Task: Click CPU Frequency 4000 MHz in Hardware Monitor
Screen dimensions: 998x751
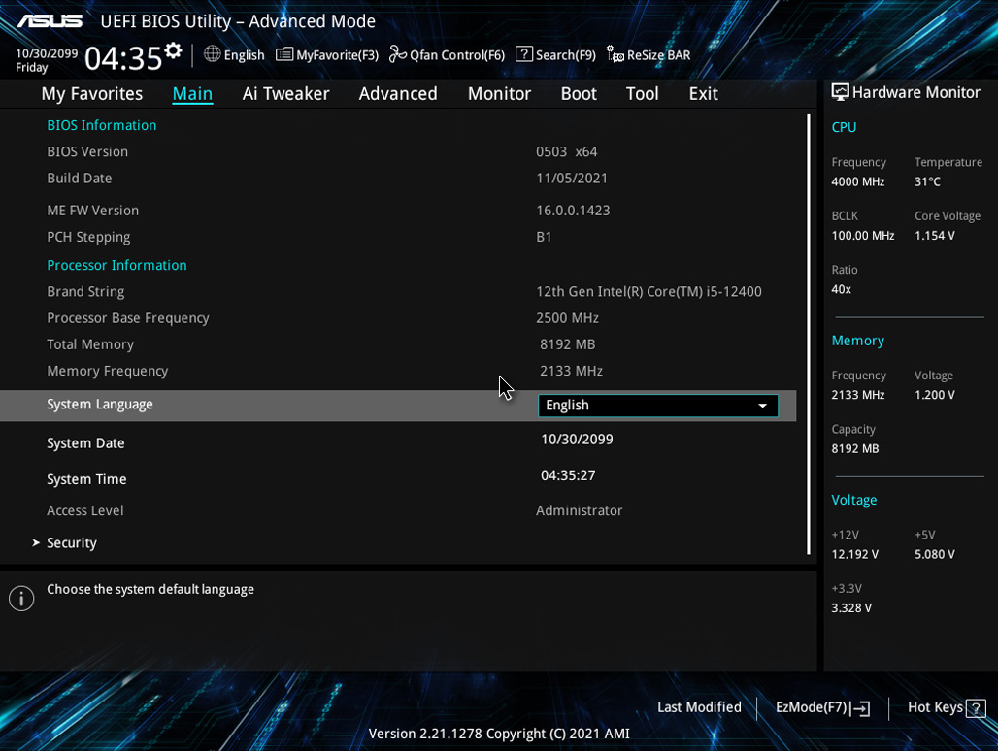Action: [858, 181]
